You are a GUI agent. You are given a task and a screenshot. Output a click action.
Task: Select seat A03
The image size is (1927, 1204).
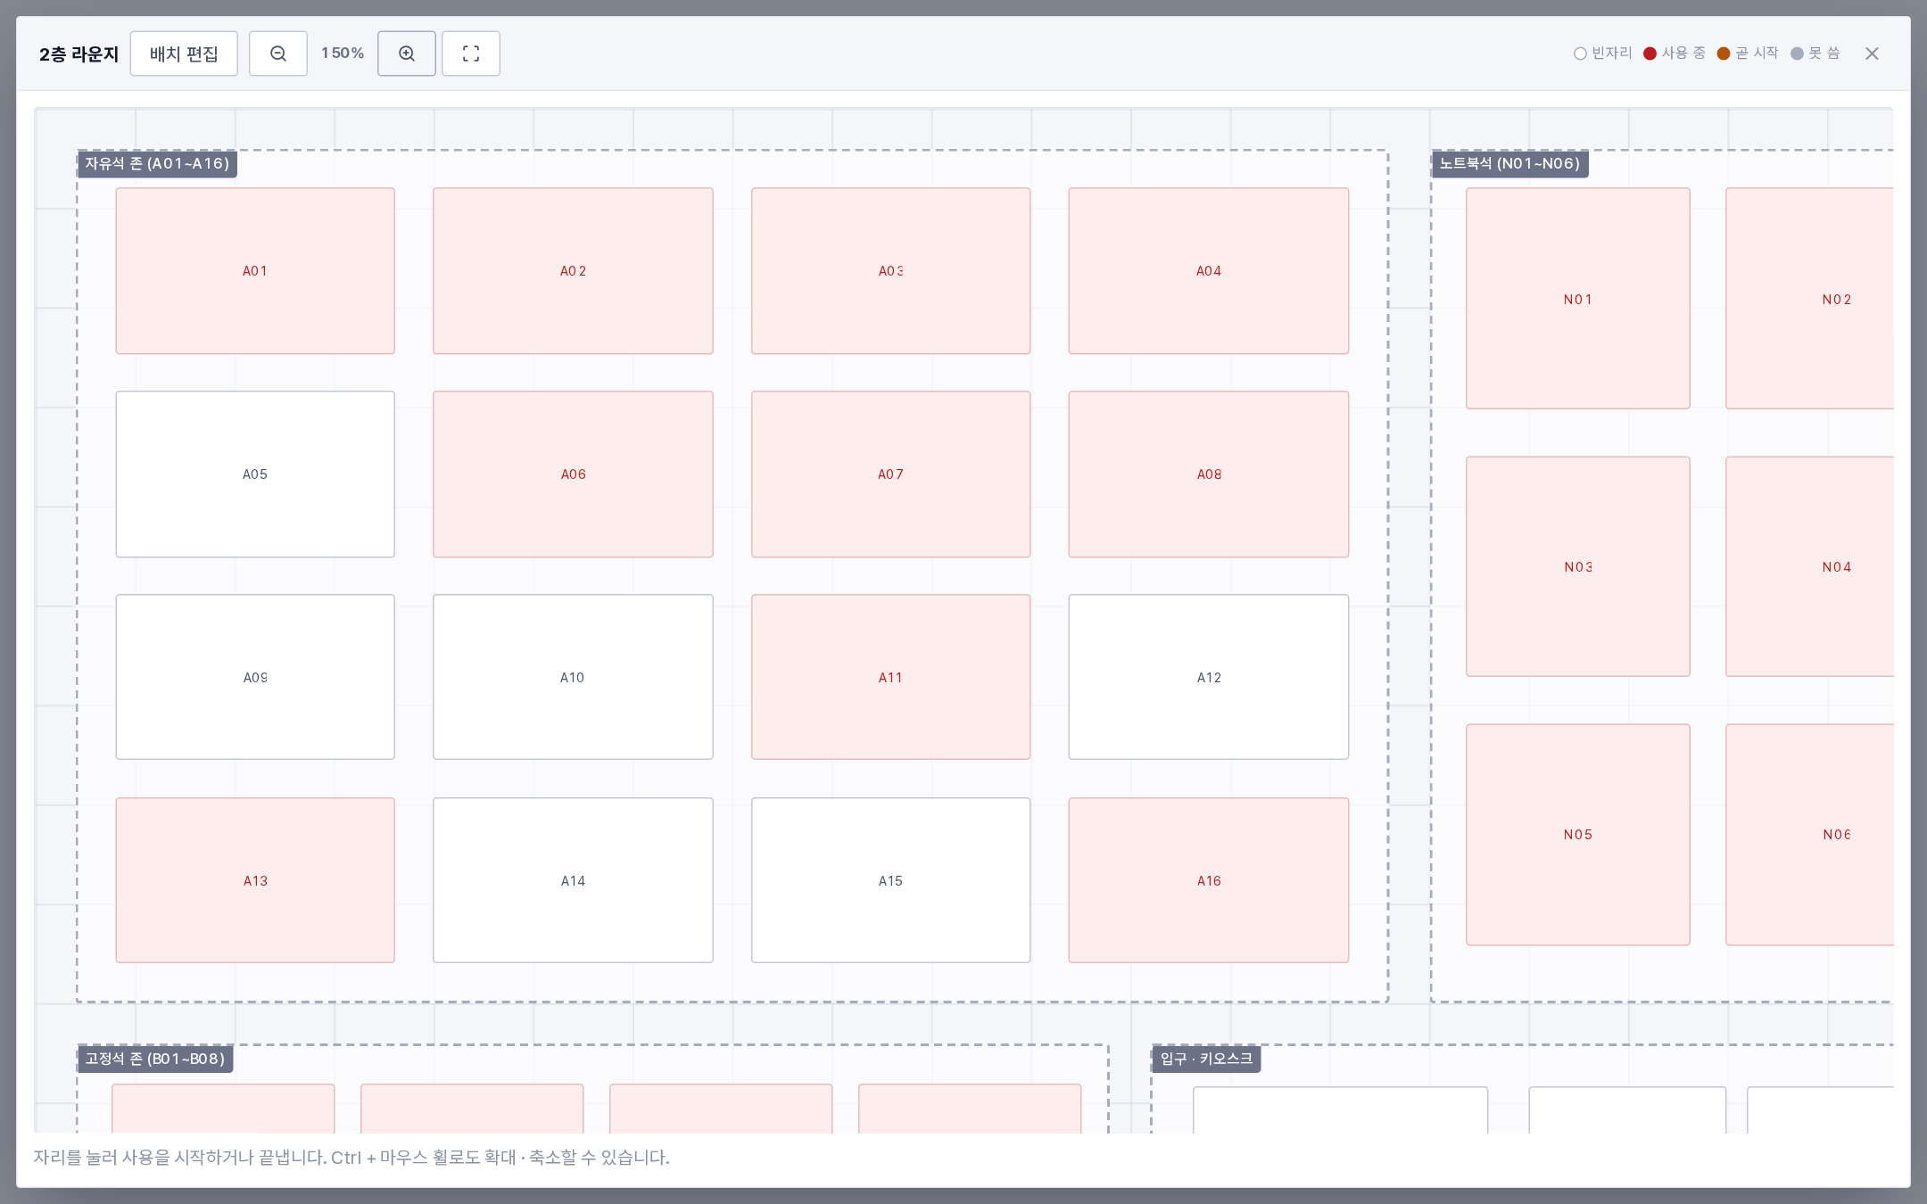(x=890, y=271)
